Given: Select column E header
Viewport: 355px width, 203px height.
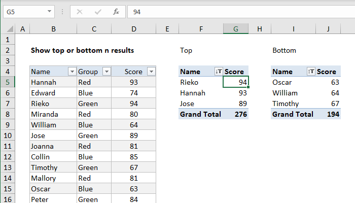Looking at the screenshot, I should coord(167,29).
